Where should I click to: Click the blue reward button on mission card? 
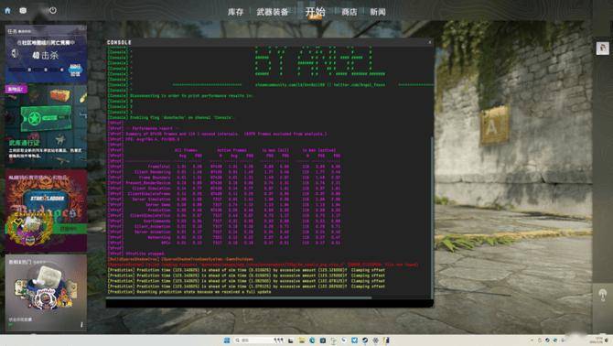[x=75, y=70]
